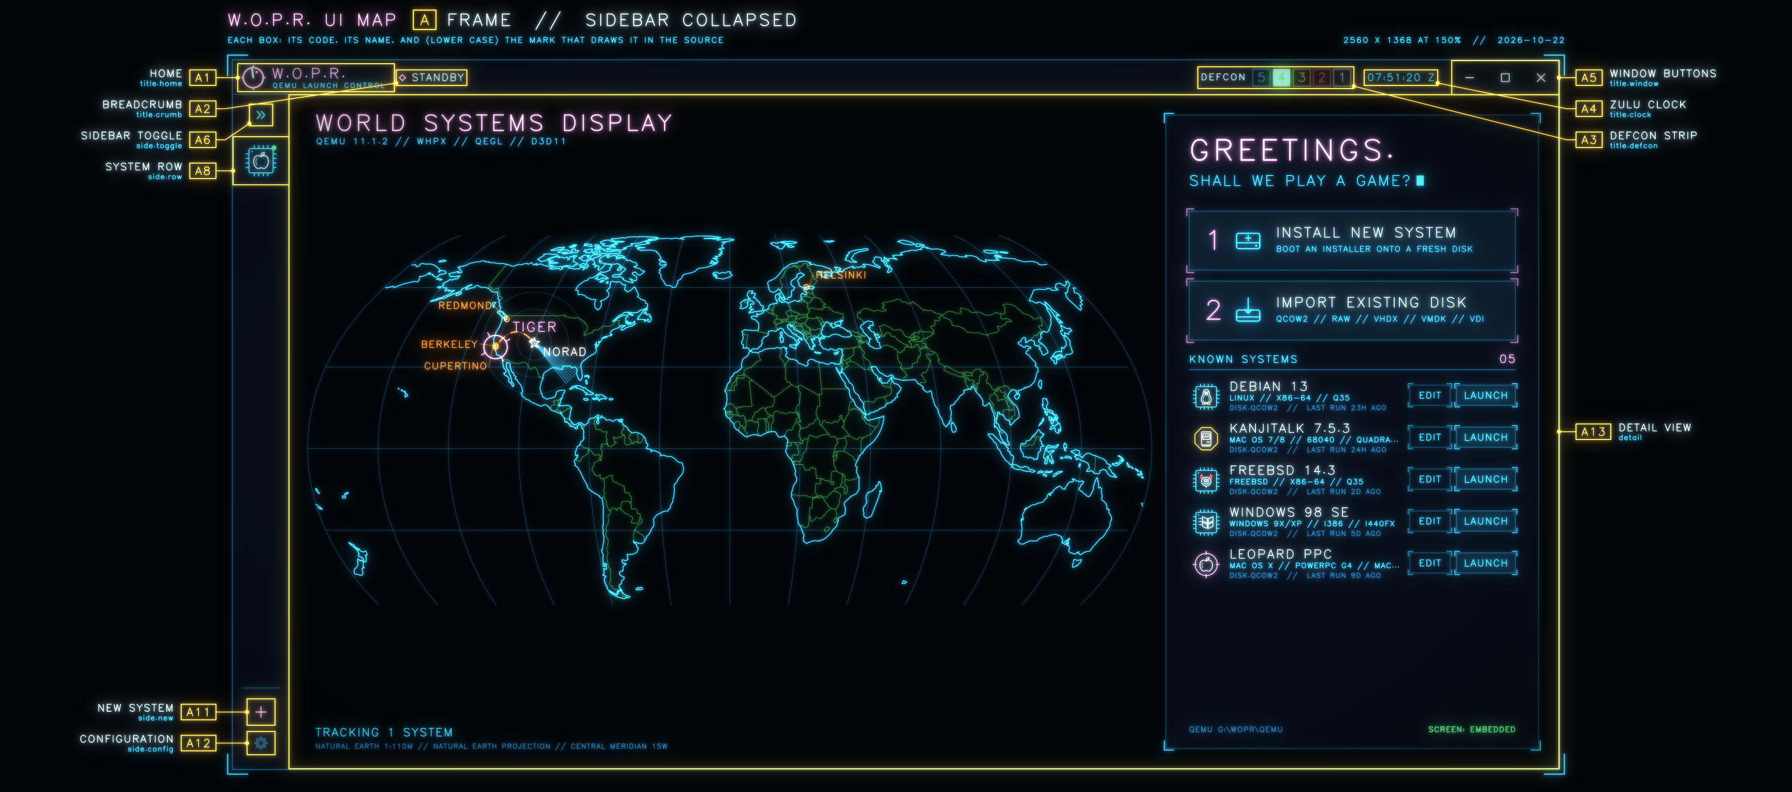
Task: Expand the collapsed sidebar with the double-chevron toggle
Action: [261, 115]
